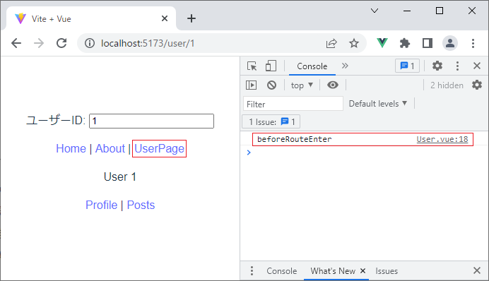Screen dimensions: 489x281
Task: Click the 2 hidden messages label
Action: pos(447,85)
